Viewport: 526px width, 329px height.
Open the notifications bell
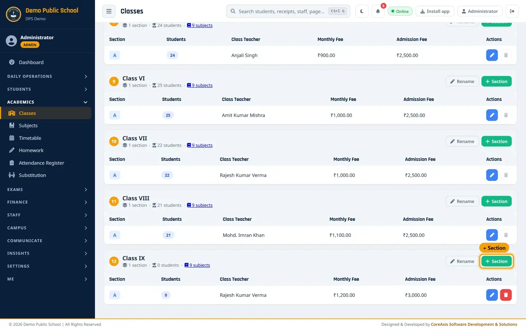point(378,11)
